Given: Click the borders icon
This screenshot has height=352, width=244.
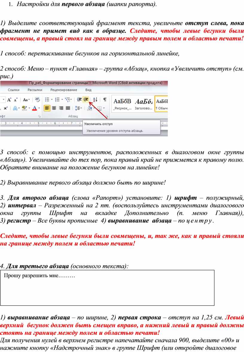Looking at the screenshot, I should click(100, 108).
